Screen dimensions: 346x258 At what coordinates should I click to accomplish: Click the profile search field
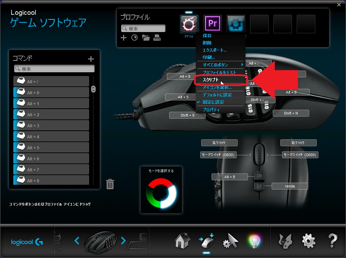click(x=143, y=29)
